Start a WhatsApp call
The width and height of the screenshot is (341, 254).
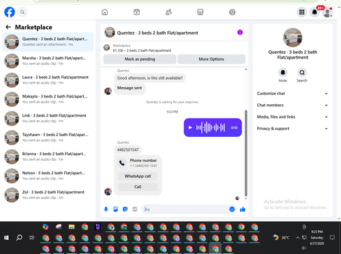click(x=138, y=176)
